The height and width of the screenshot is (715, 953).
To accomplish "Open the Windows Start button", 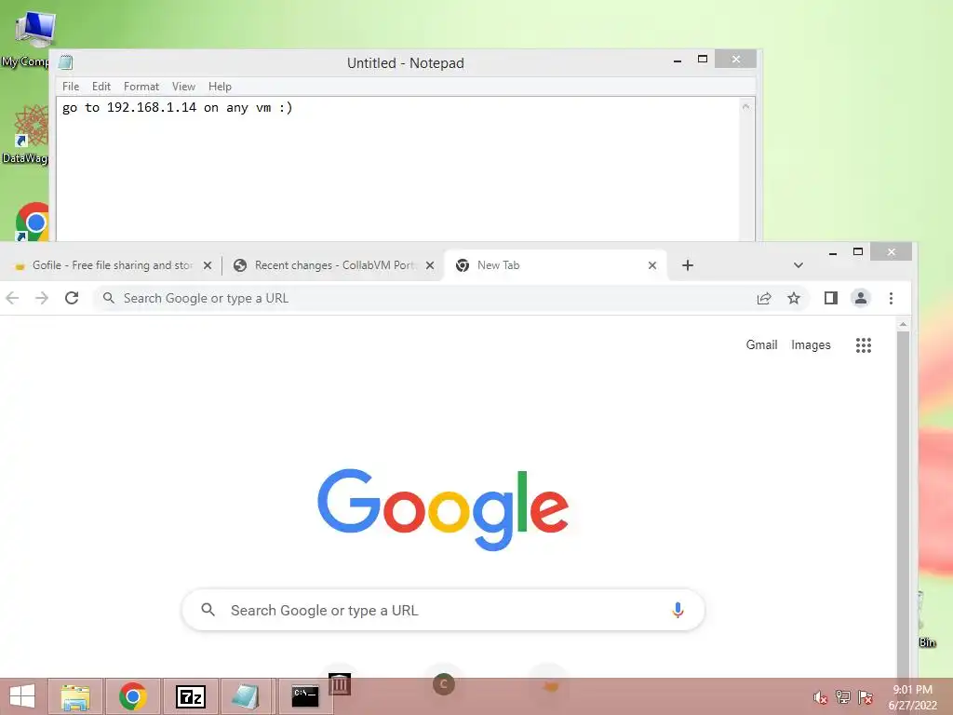I will [22, 696].
